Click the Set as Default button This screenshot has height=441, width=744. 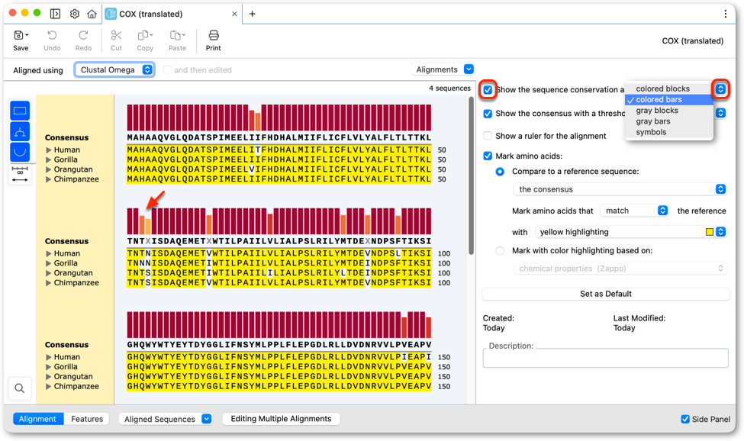(x=605, y=294)
